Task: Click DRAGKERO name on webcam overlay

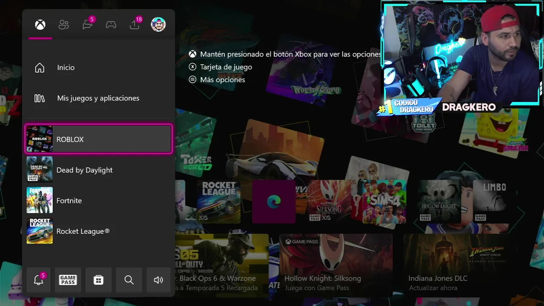Action: pos(469,107)
